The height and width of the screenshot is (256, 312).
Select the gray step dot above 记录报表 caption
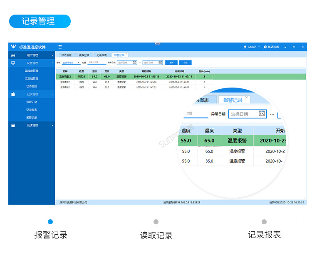(264, 222)
